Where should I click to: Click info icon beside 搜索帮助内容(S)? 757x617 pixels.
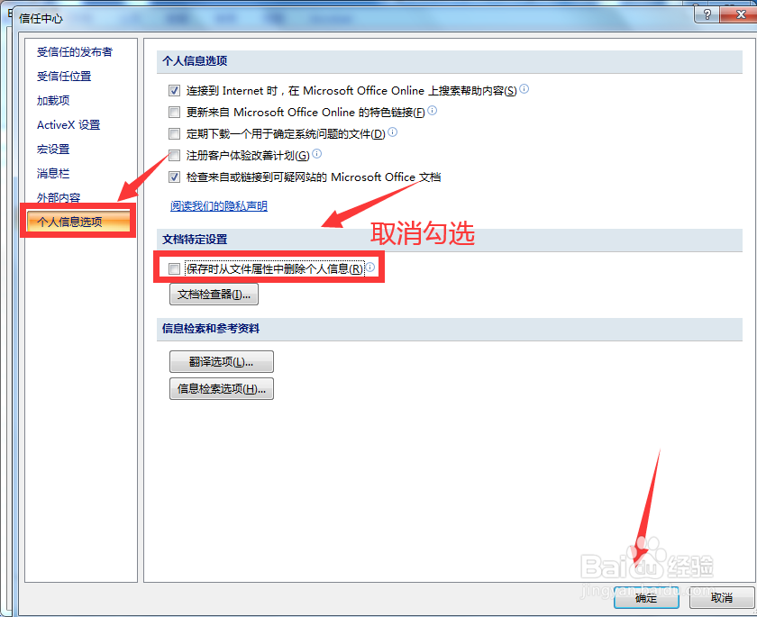click(x=524, y=89)
